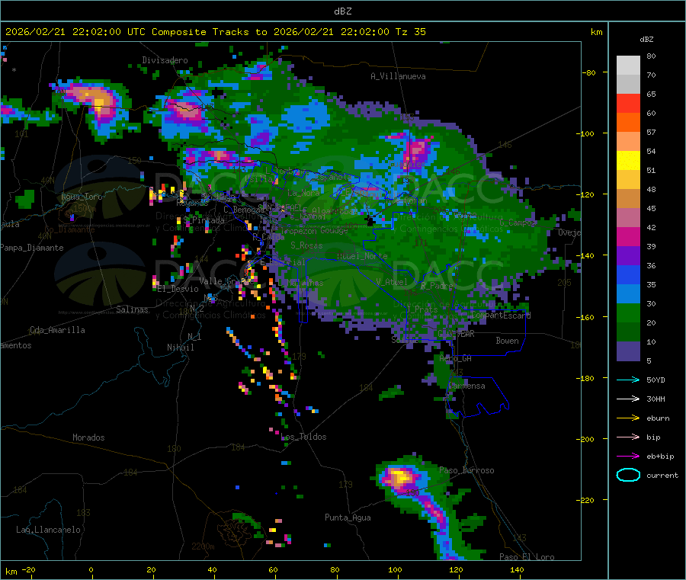Click the V_Atuel place label
686x580 pixels.
pos(392,282)
